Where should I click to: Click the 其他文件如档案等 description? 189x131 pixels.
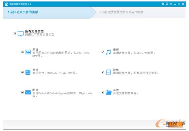[125, 93]
